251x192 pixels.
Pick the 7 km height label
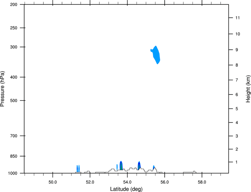click(237, 80)
